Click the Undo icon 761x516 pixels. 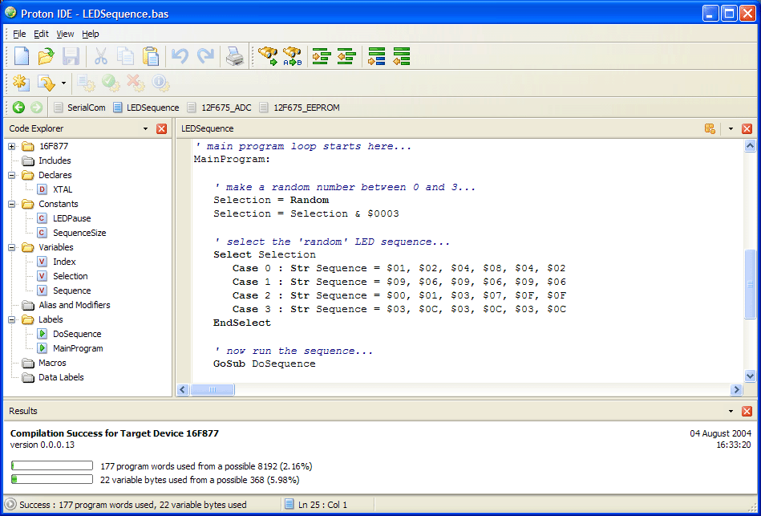tap(180, 56)
